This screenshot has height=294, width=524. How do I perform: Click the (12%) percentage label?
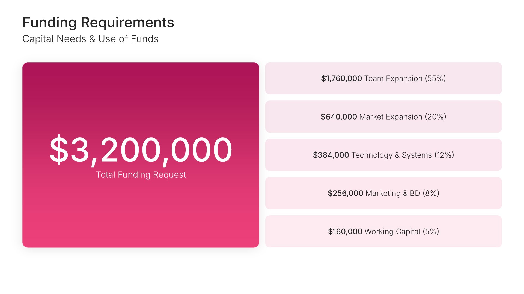tap(444, 155)
